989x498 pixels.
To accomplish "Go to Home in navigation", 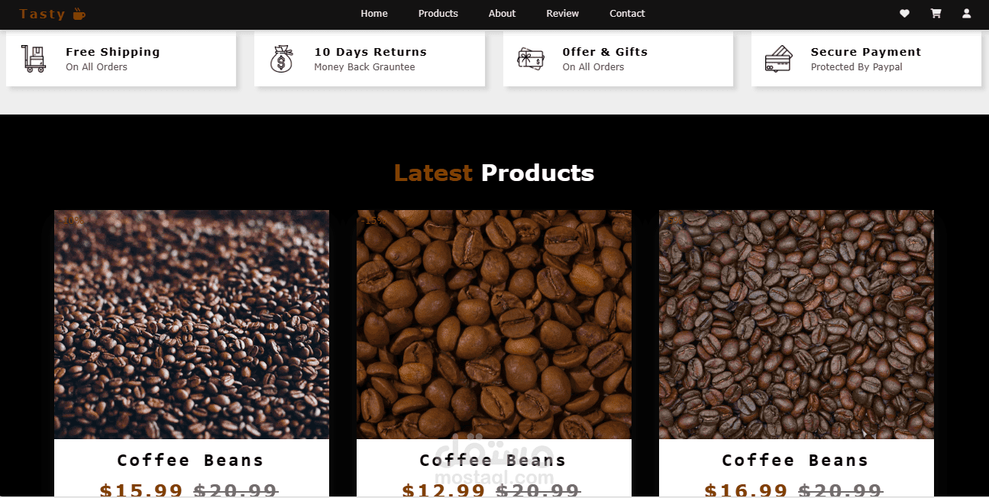I will [374, 14].
